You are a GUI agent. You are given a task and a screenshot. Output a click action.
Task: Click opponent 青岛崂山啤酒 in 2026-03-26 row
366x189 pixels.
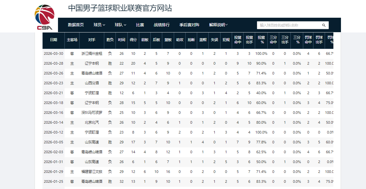(x=92, y=73)
